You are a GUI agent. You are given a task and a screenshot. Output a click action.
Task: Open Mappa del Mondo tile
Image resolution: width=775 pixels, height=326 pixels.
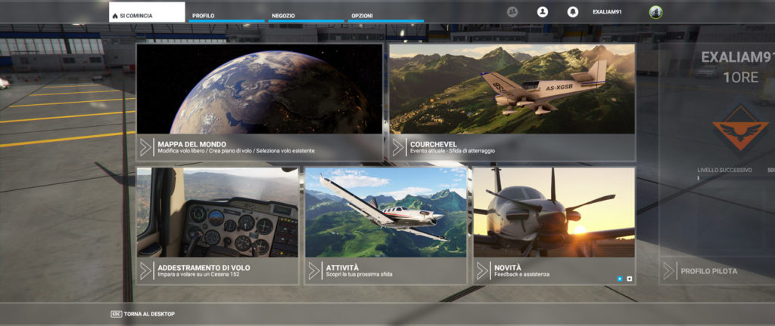pos(260,103)
